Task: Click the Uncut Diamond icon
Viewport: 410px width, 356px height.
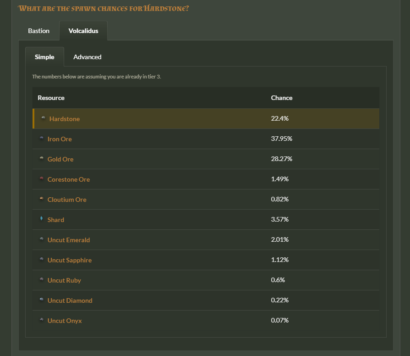Action: pyautogui.click(x=42, y=300)
